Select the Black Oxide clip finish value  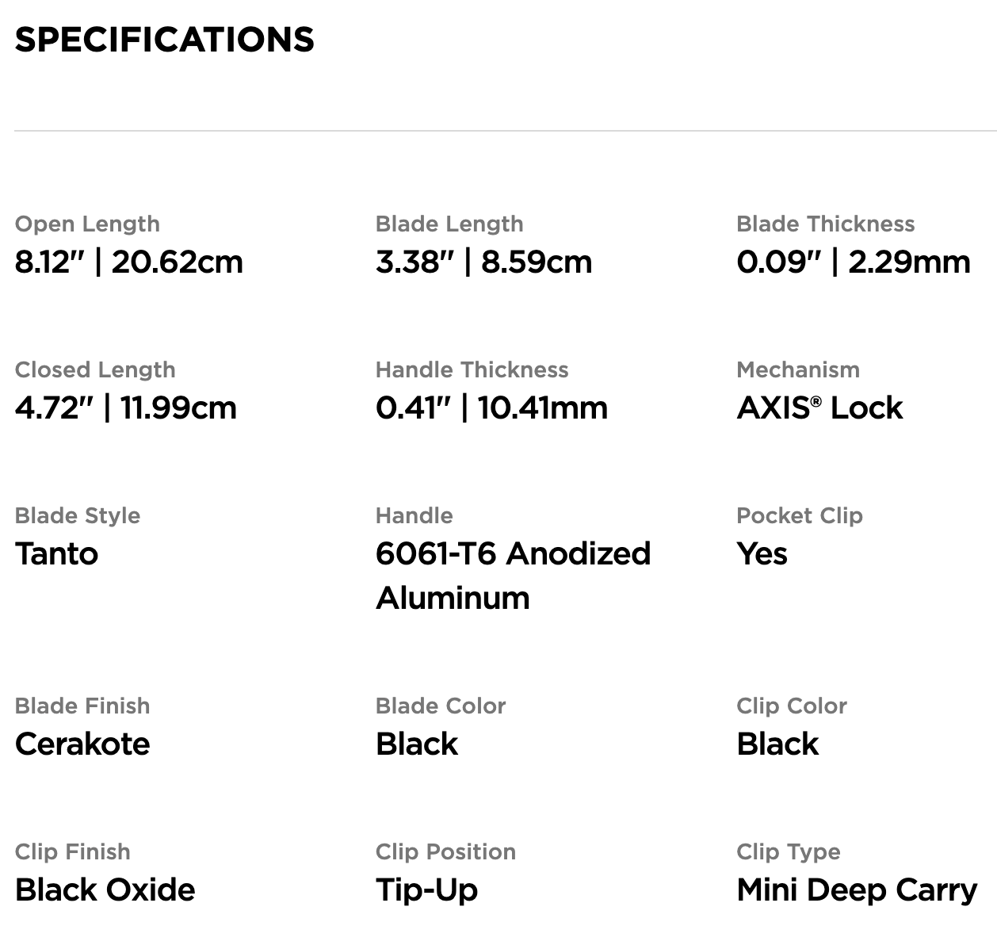point(105,890)
